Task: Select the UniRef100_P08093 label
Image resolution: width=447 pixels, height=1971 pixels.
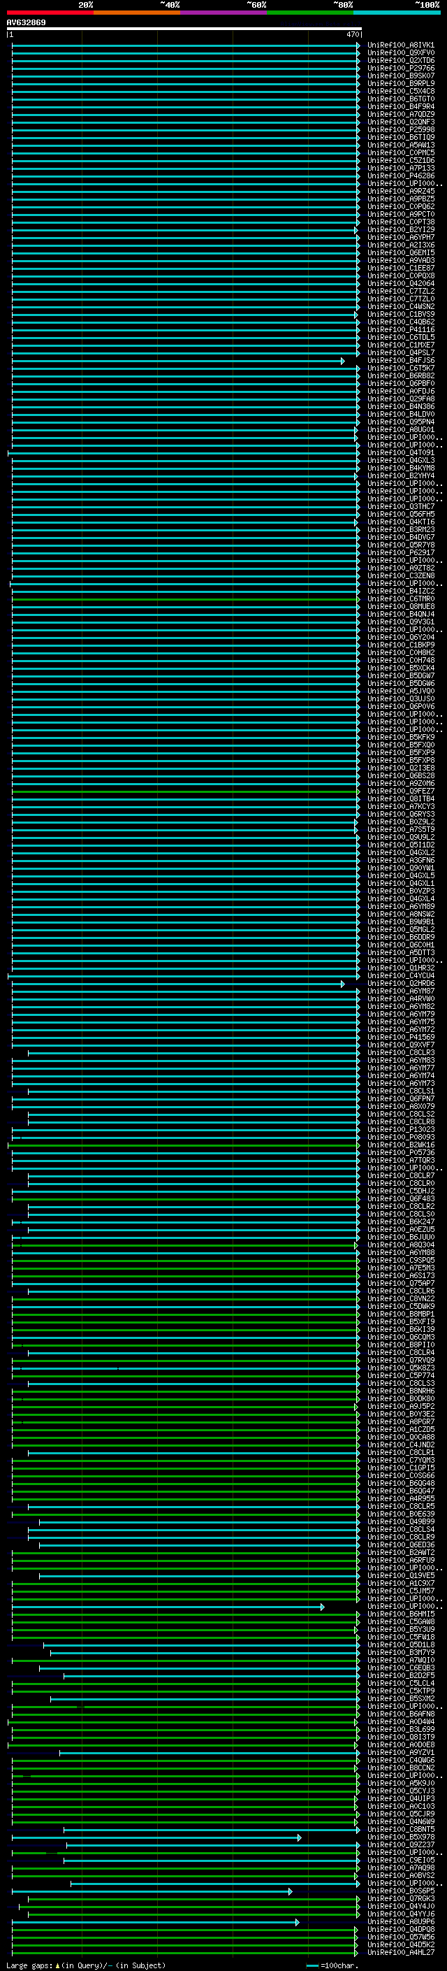Action: click(400, 1138)
